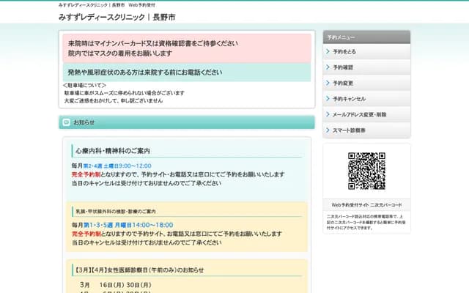Click the 大変ご迷惑をおかけして line
Image resolution: width=469 pixels, height=293 pixels.
point(114,101)
